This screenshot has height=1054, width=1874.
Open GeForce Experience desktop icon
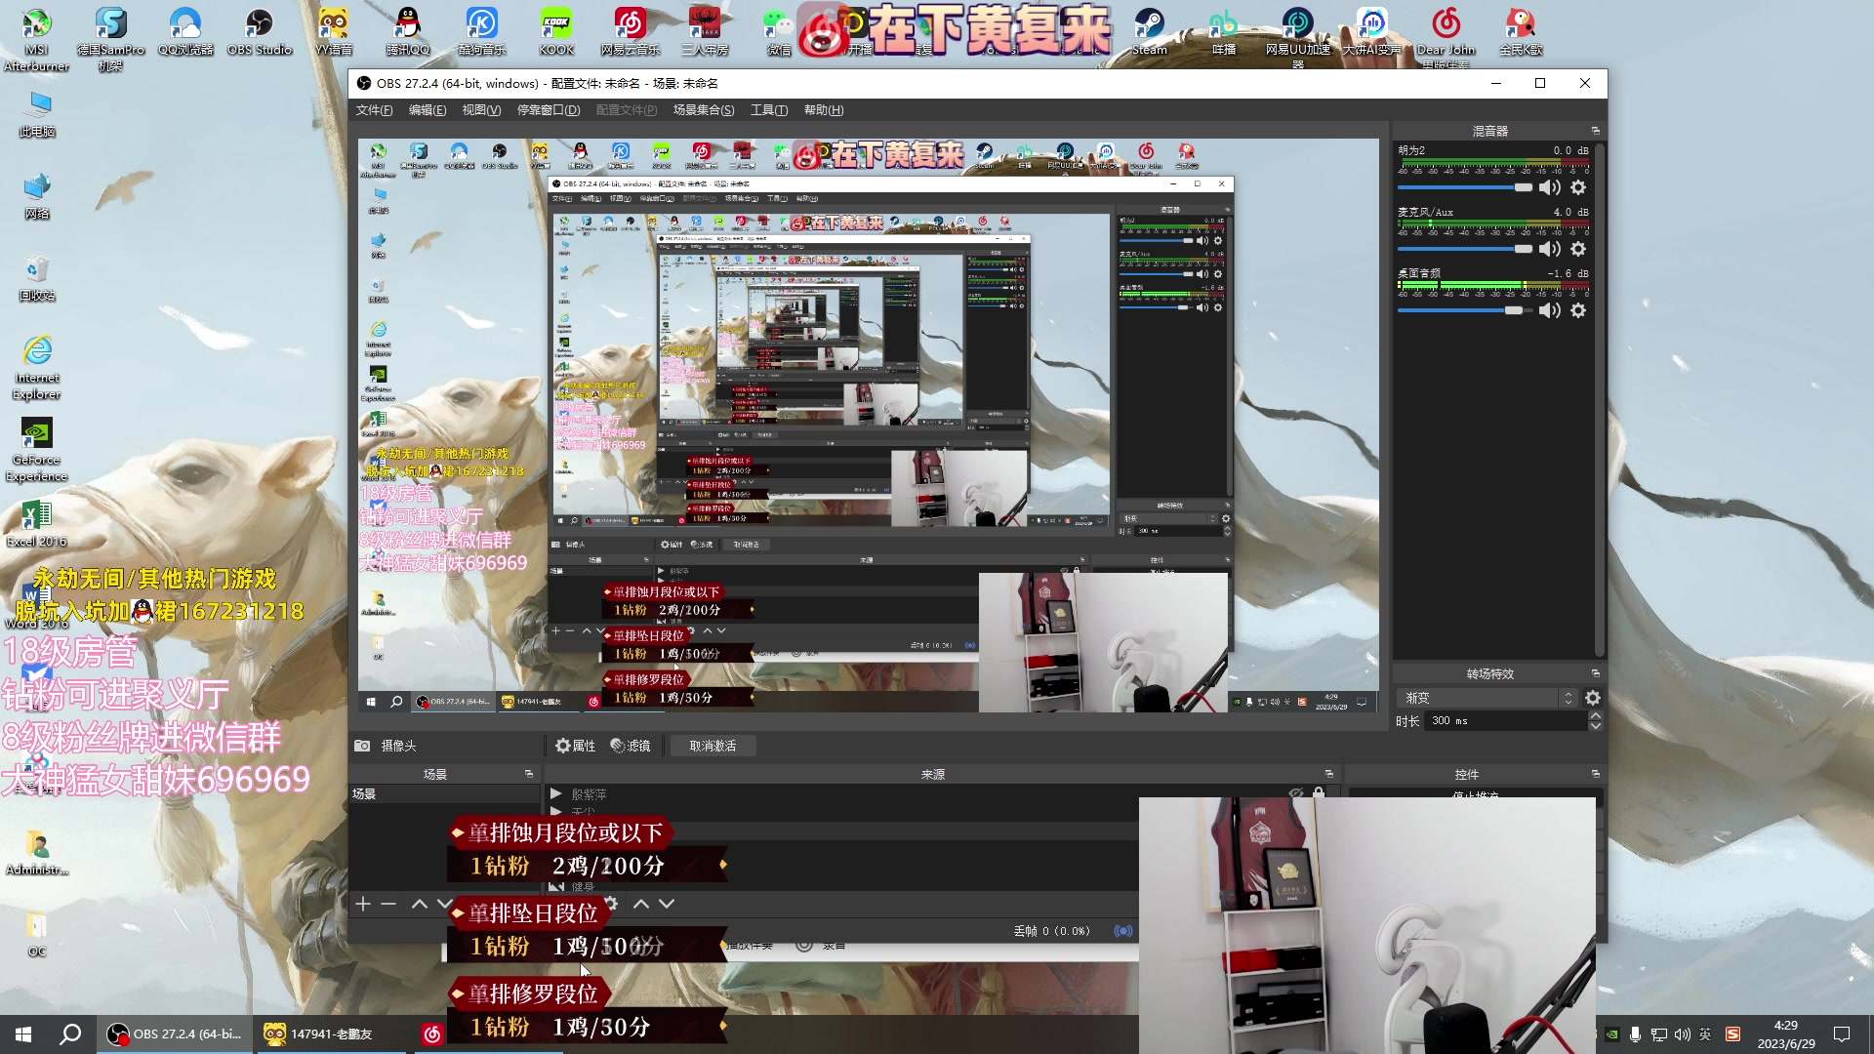click(x=37, y=450)
